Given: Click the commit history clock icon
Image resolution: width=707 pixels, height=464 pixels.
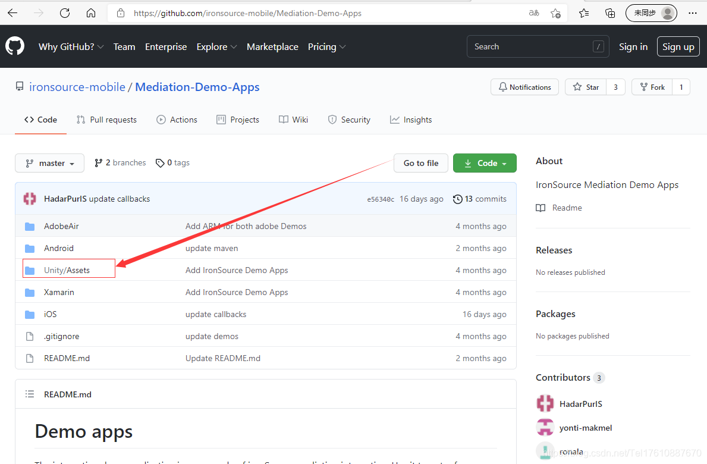Looking at the screenshot, I should 458,199.
